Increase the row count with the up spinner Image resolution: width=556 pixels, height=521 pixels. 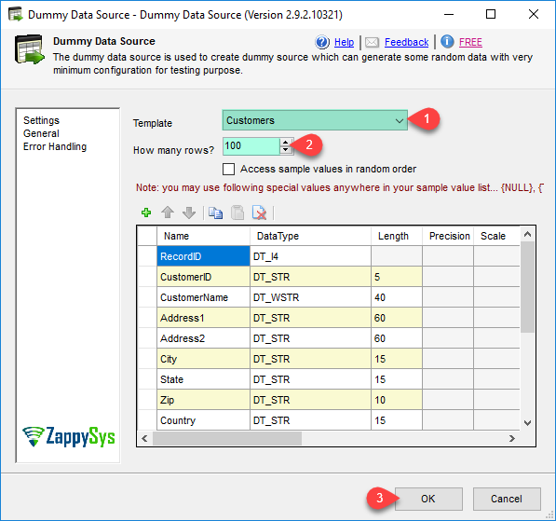click(x=286, y=142)
